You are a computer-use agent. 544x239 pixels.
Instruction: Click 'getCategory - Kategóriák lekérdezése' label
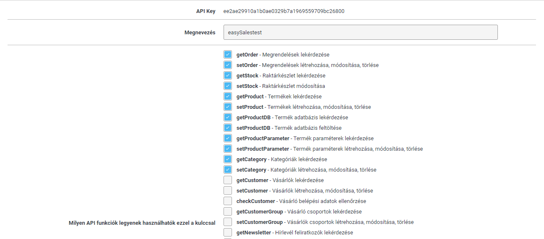click(282, 159)
